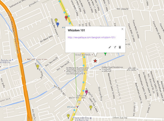Click the Whizdom 101 popup title

click(76, 30)
